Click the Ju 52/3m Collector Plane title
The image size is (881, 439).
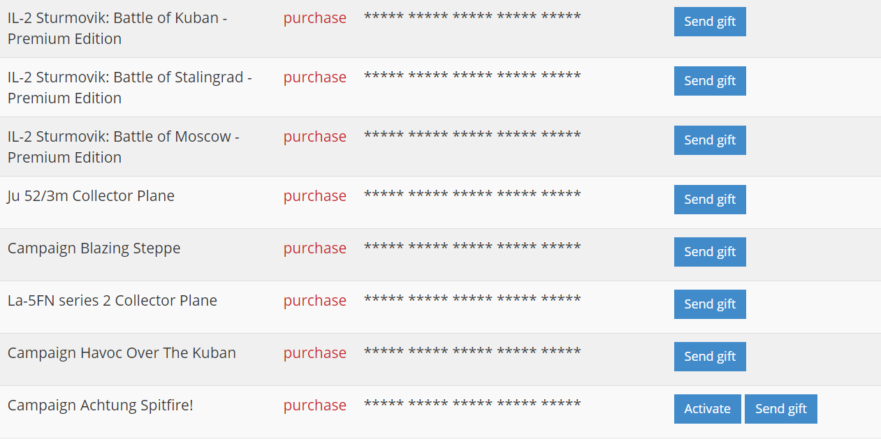tap(91, 196)
